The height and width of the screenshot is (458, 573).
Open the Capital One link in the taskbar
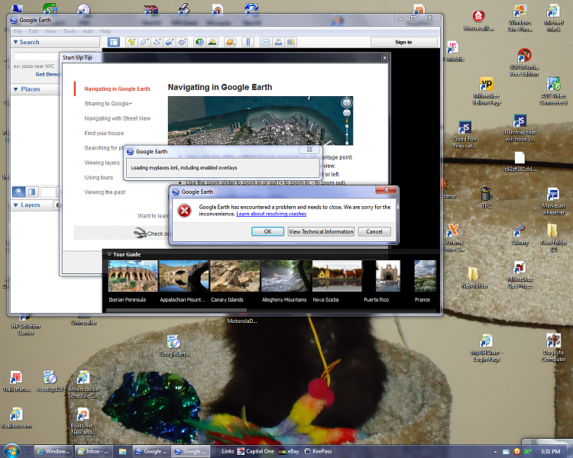[x=256, y=451]
